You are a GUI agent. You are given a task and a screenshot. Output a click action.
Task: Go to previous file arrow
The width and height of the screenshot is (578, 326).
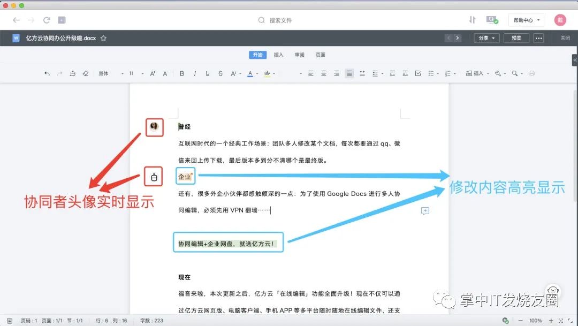click(448, 38)
